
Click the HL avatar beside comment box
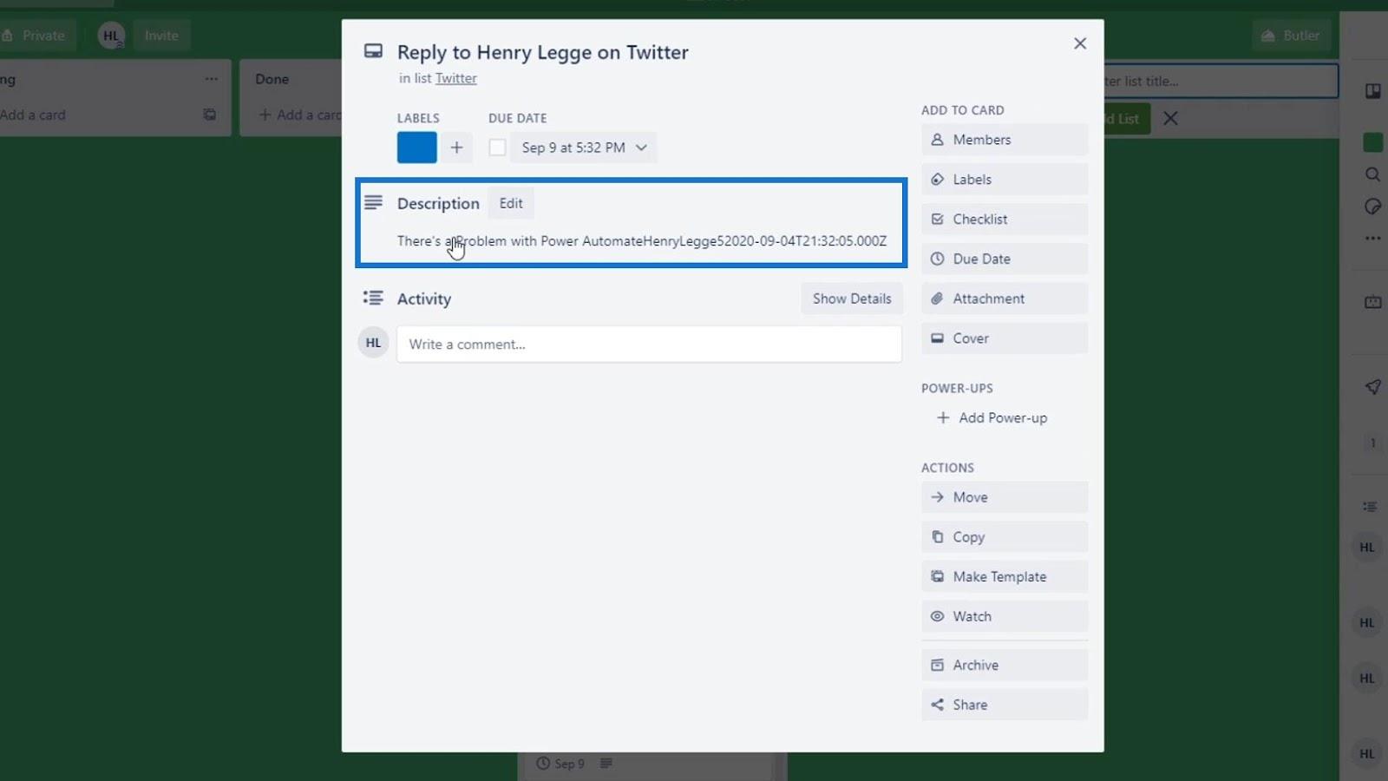pyautogui.click(x=373, y=343)
